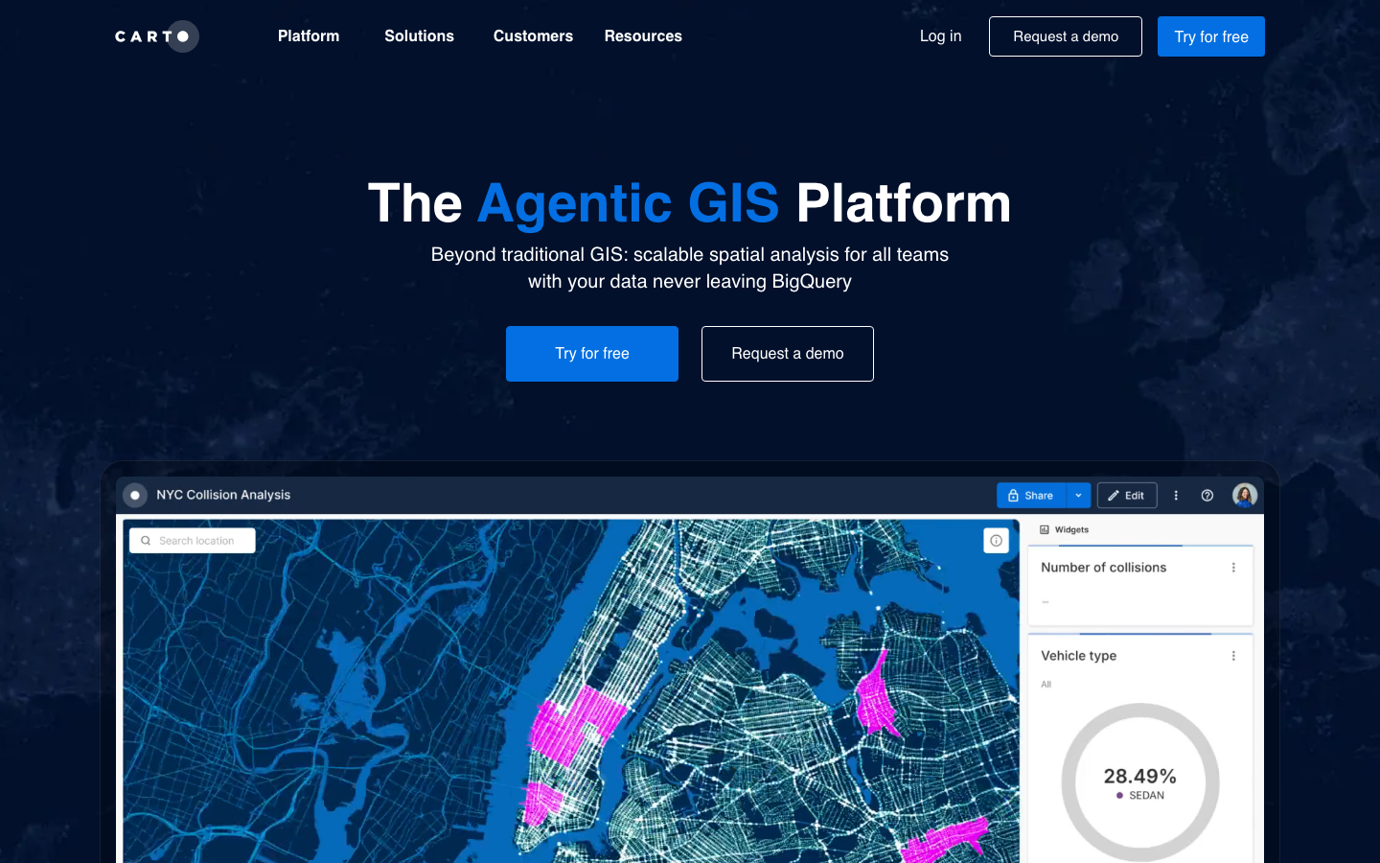Click the round icon beside NYC Collision Analysis
The image size is (1380, 863).
pos(135,496)
